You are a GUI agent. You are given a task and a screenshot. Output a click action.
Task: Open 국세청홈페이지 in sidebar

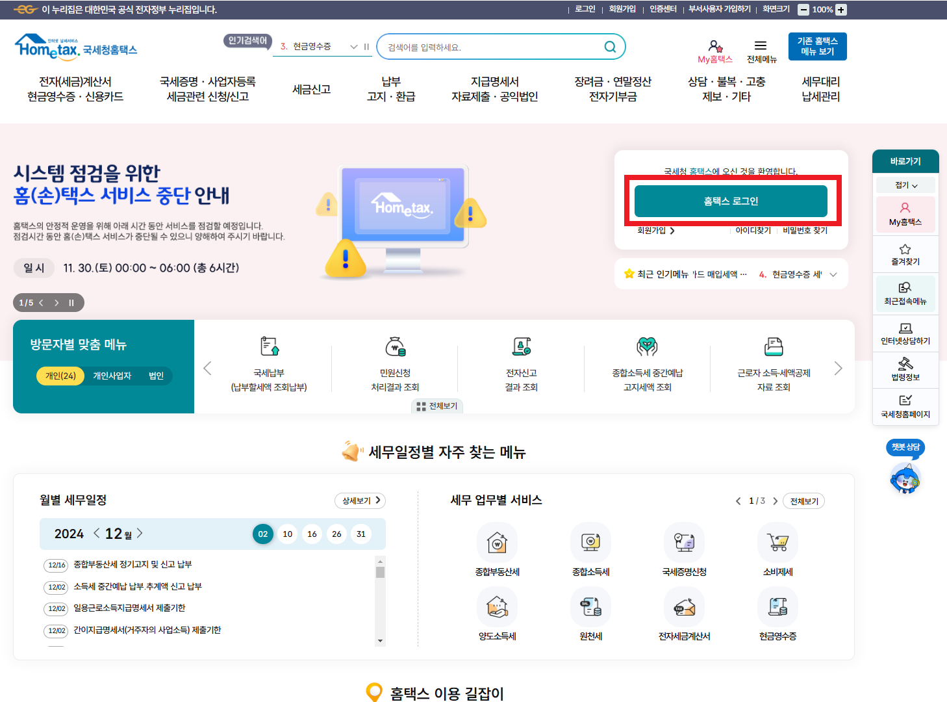tap(905, 406)
